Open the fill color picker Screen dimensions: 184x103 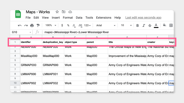click(165, 25)
